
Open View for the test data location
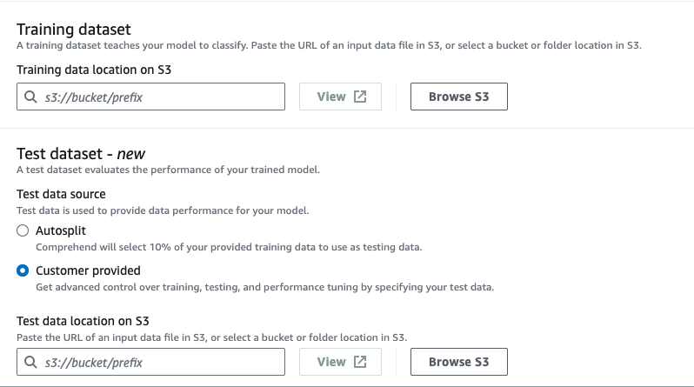coord(341,362)
